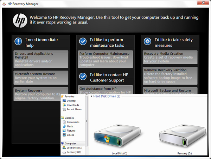Screen dimensions: 211x159
Task: Click the Explorer sidebar vertical scrollbar
Action: [x=87, y=121]
